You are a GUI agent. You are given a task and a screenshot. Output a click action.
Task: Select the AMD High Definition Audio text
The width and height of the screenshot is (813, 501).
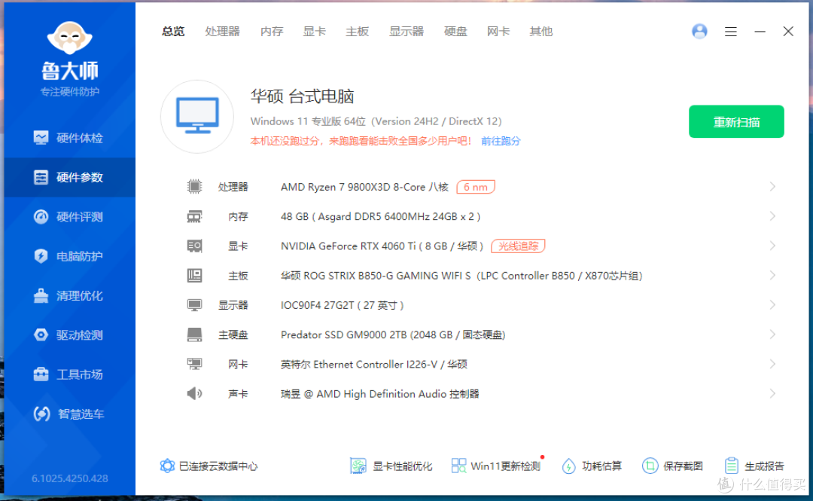click(x=379, y=394)
